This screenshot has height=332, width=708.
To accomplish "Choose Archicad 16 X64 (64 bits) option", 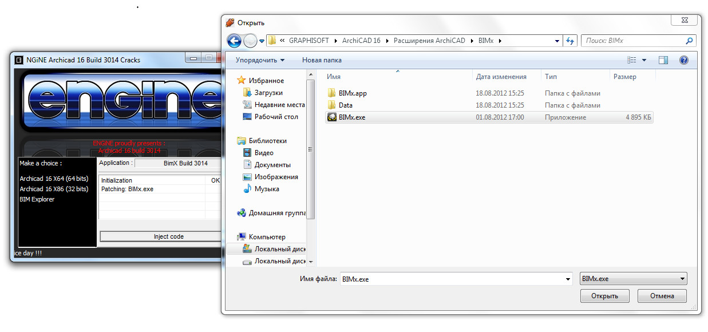I will tap(54, 179).
